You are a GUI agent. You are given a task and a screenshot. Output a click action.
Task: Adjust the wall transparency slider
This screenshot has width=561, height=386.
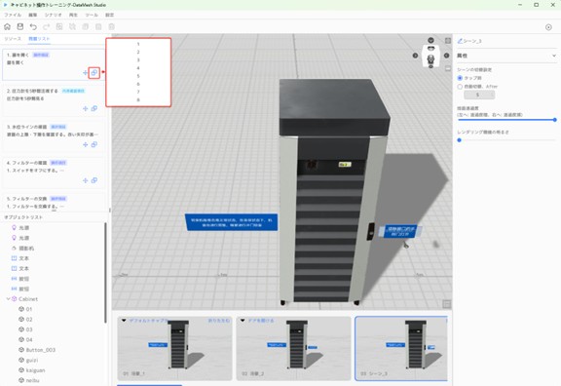click(506, 120)
